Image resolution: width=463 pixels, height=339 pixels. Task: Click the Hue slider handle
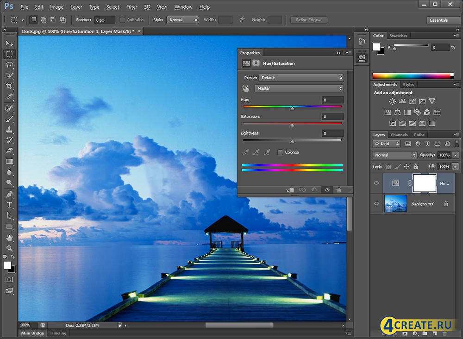tap(292, 109)
